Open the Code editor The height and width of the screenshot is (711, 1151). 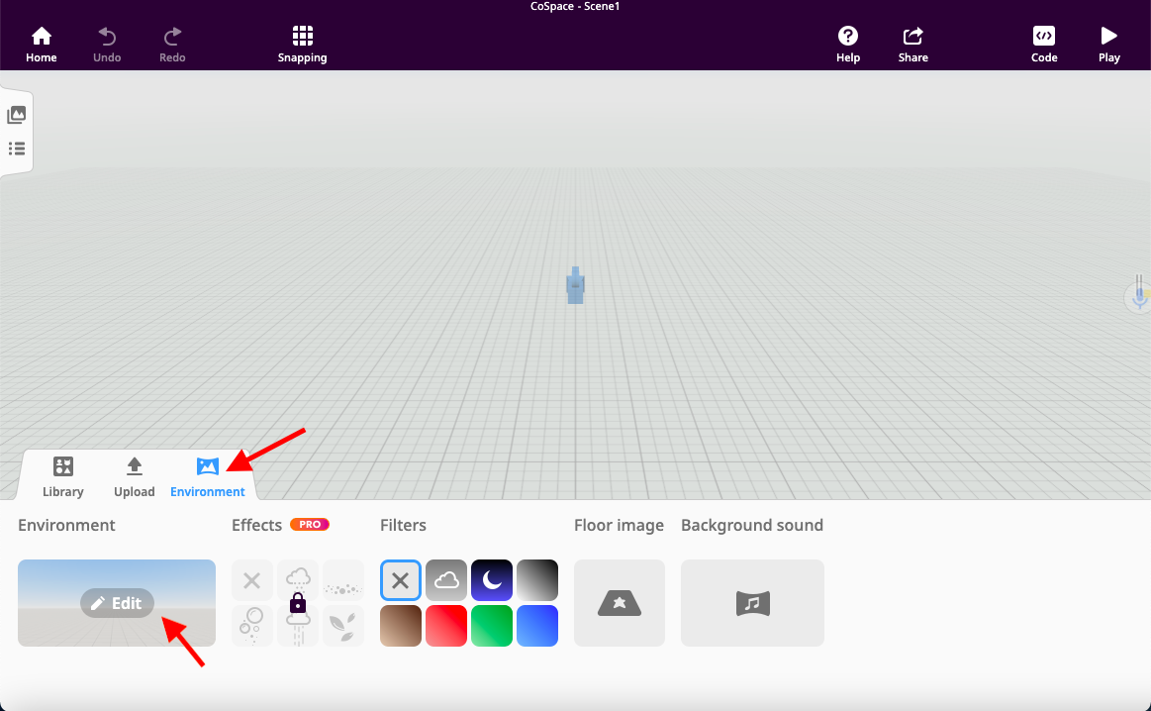pyautogui.click(x=1044, y=43)
